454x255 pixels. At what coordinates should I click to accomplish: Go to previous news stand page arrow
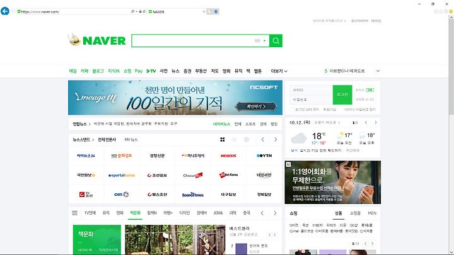tap(262, 140)
